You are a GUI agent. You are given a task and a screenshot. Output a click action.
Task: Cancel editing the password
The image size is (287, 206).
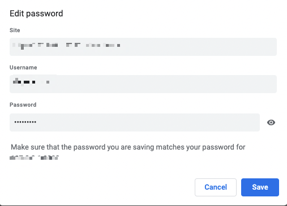216,187
